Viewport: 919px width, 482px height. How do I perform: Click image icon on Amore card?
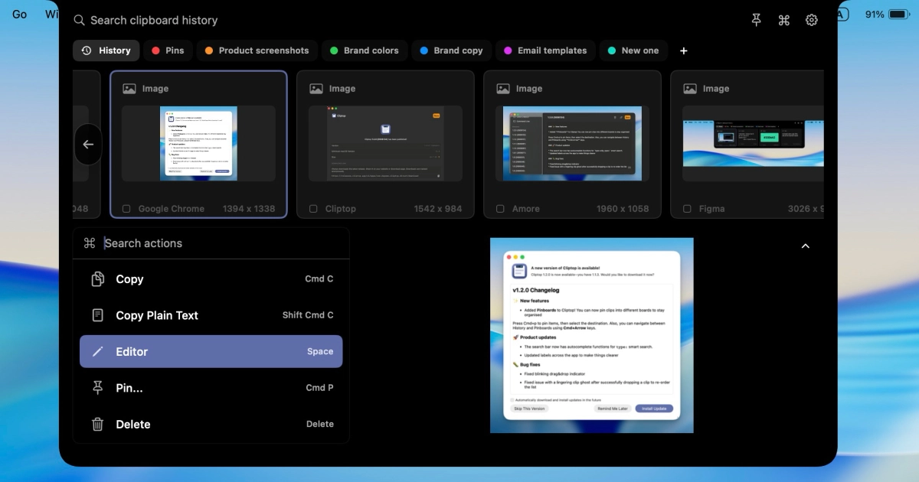click(503, 89)
